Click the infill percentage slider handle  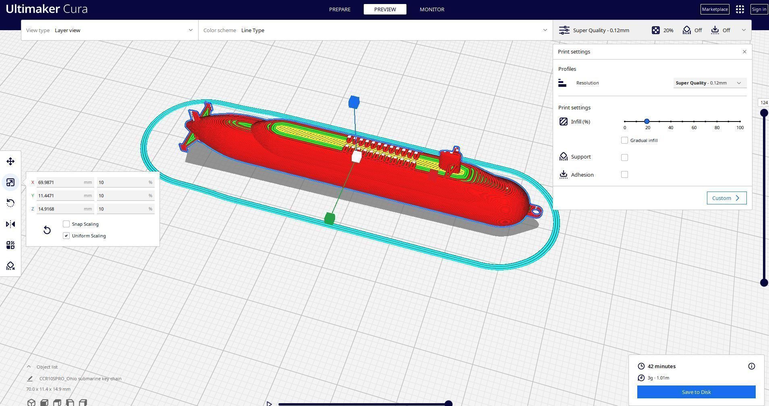[x=647, y=121]
